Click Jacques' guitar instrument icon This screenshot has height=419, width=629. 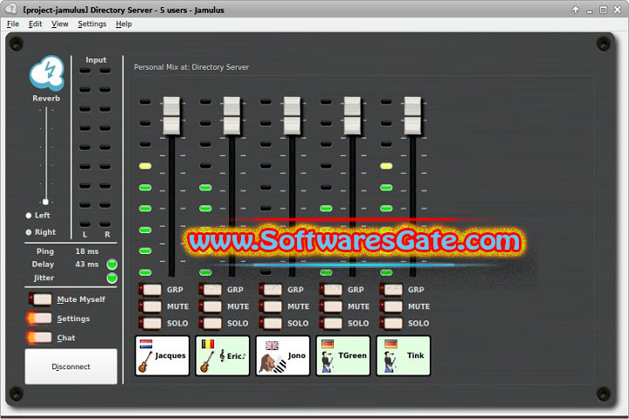pyautogui.click(x=145, y=361)
